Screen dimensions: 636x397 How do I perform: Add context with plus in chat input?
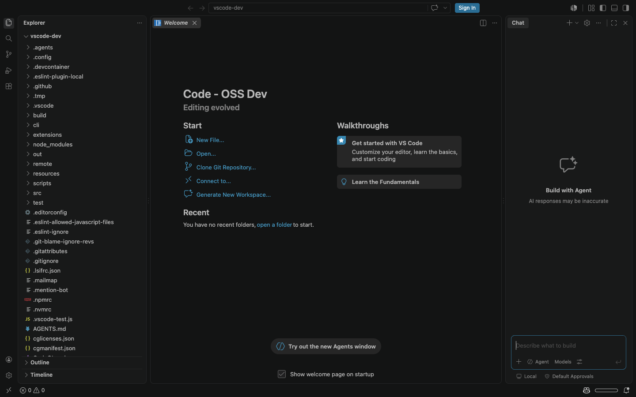pos(519,362)
